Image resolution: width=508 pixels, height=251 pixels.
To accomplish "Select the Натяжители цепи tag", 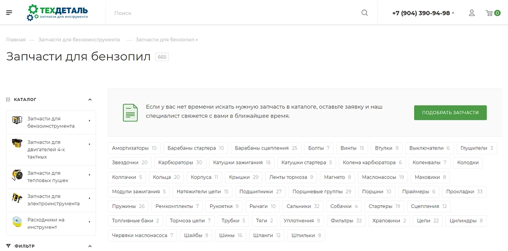I will pyautogui.click(x=203, y=191).
